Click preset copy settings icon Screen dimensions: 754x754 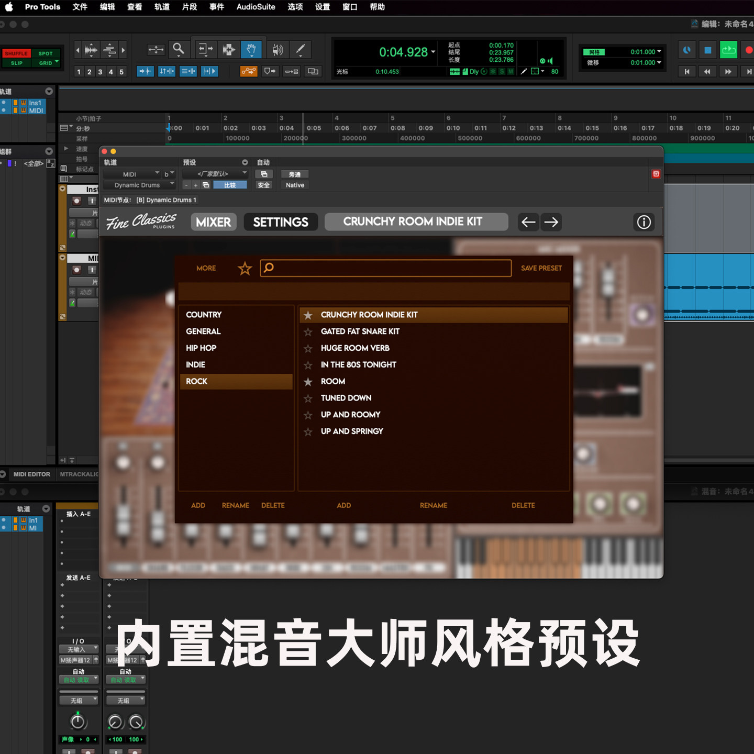[x=206, y=185]
